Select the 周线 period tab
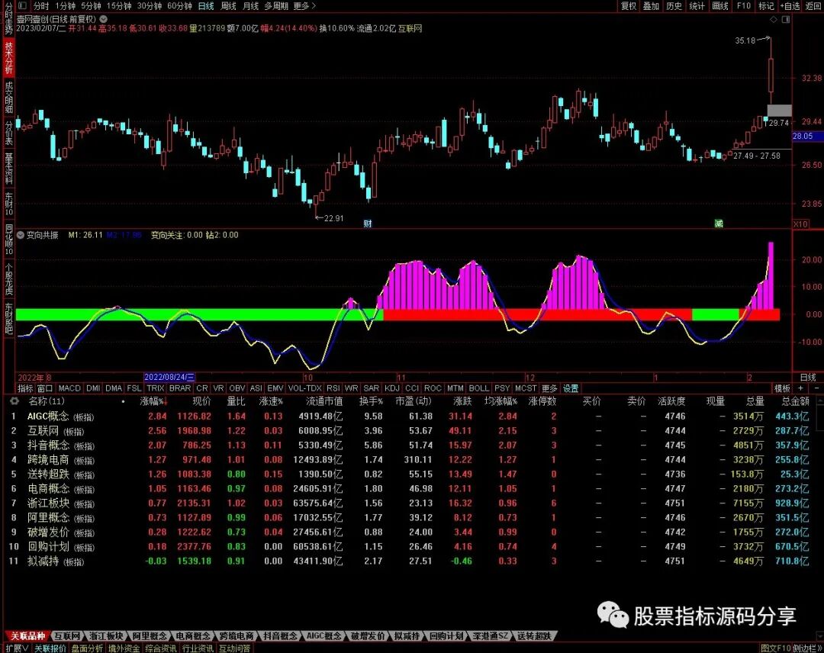The height and width of the screenshot is (653, 824). tap(228, 6)
